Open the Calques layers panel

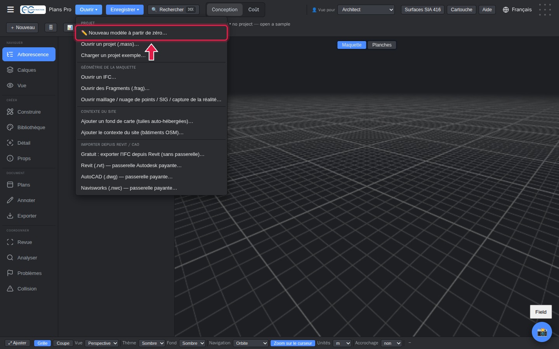tap(29, 70)
